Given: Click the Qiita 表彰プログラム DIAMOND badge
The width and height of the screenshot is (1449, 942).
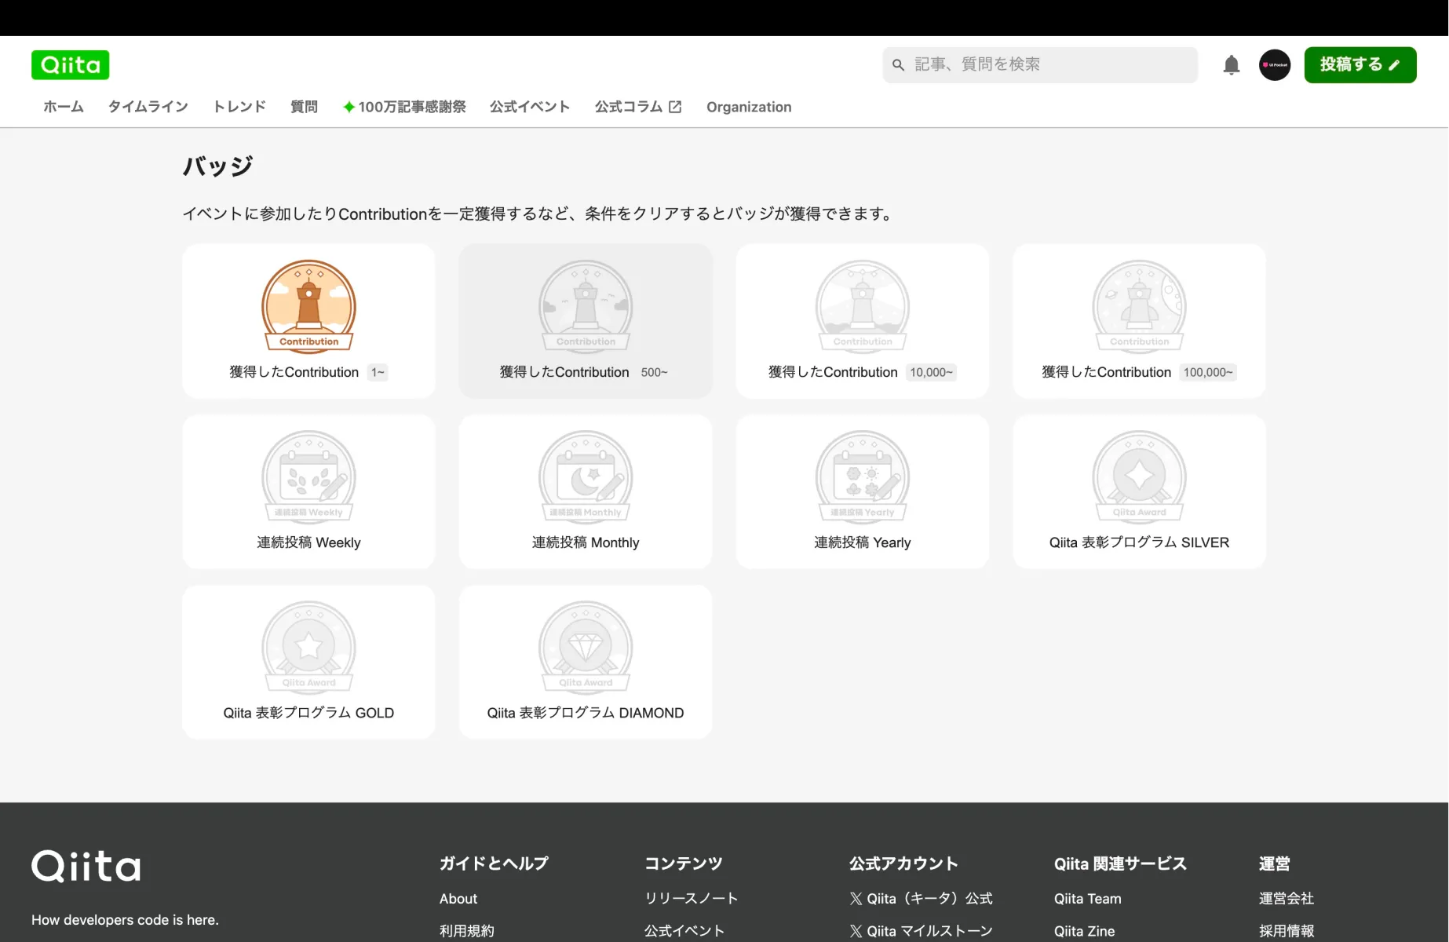Looking at the screenshot, I should [585, 648].
